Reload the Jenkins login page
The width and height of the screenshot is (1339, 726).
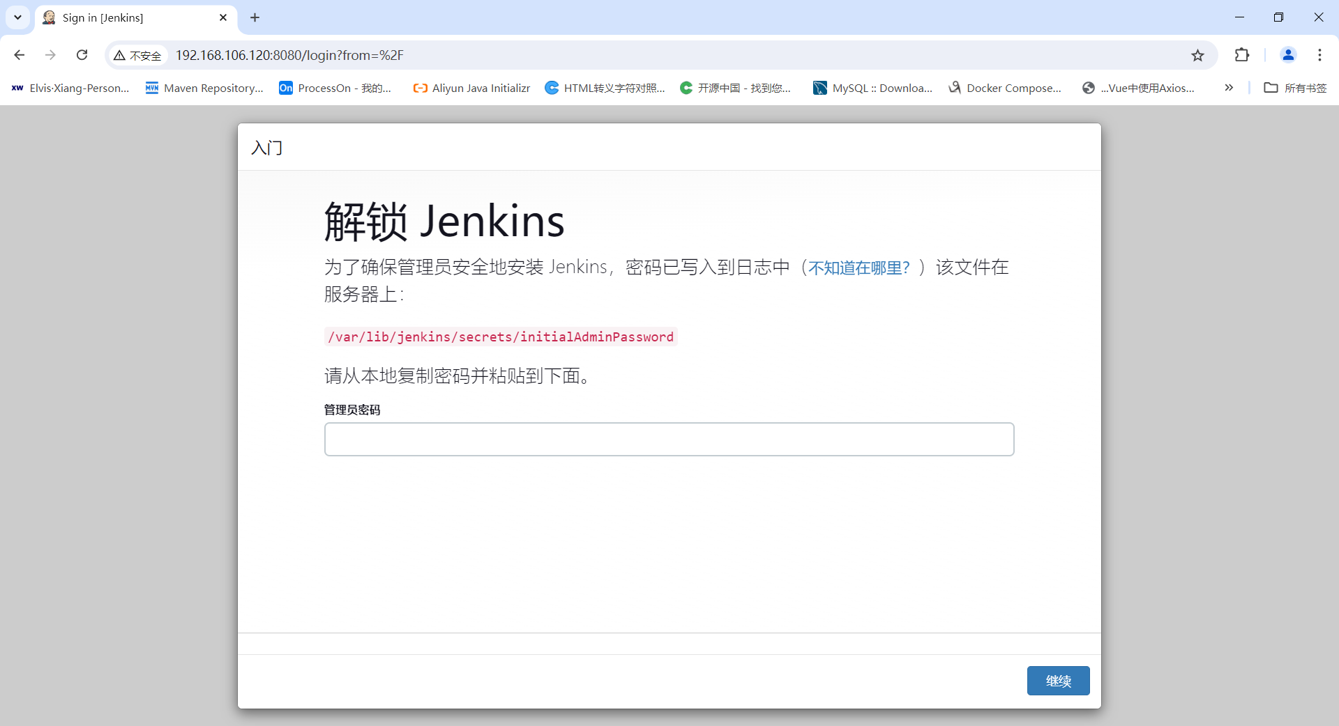click(82, 55)
